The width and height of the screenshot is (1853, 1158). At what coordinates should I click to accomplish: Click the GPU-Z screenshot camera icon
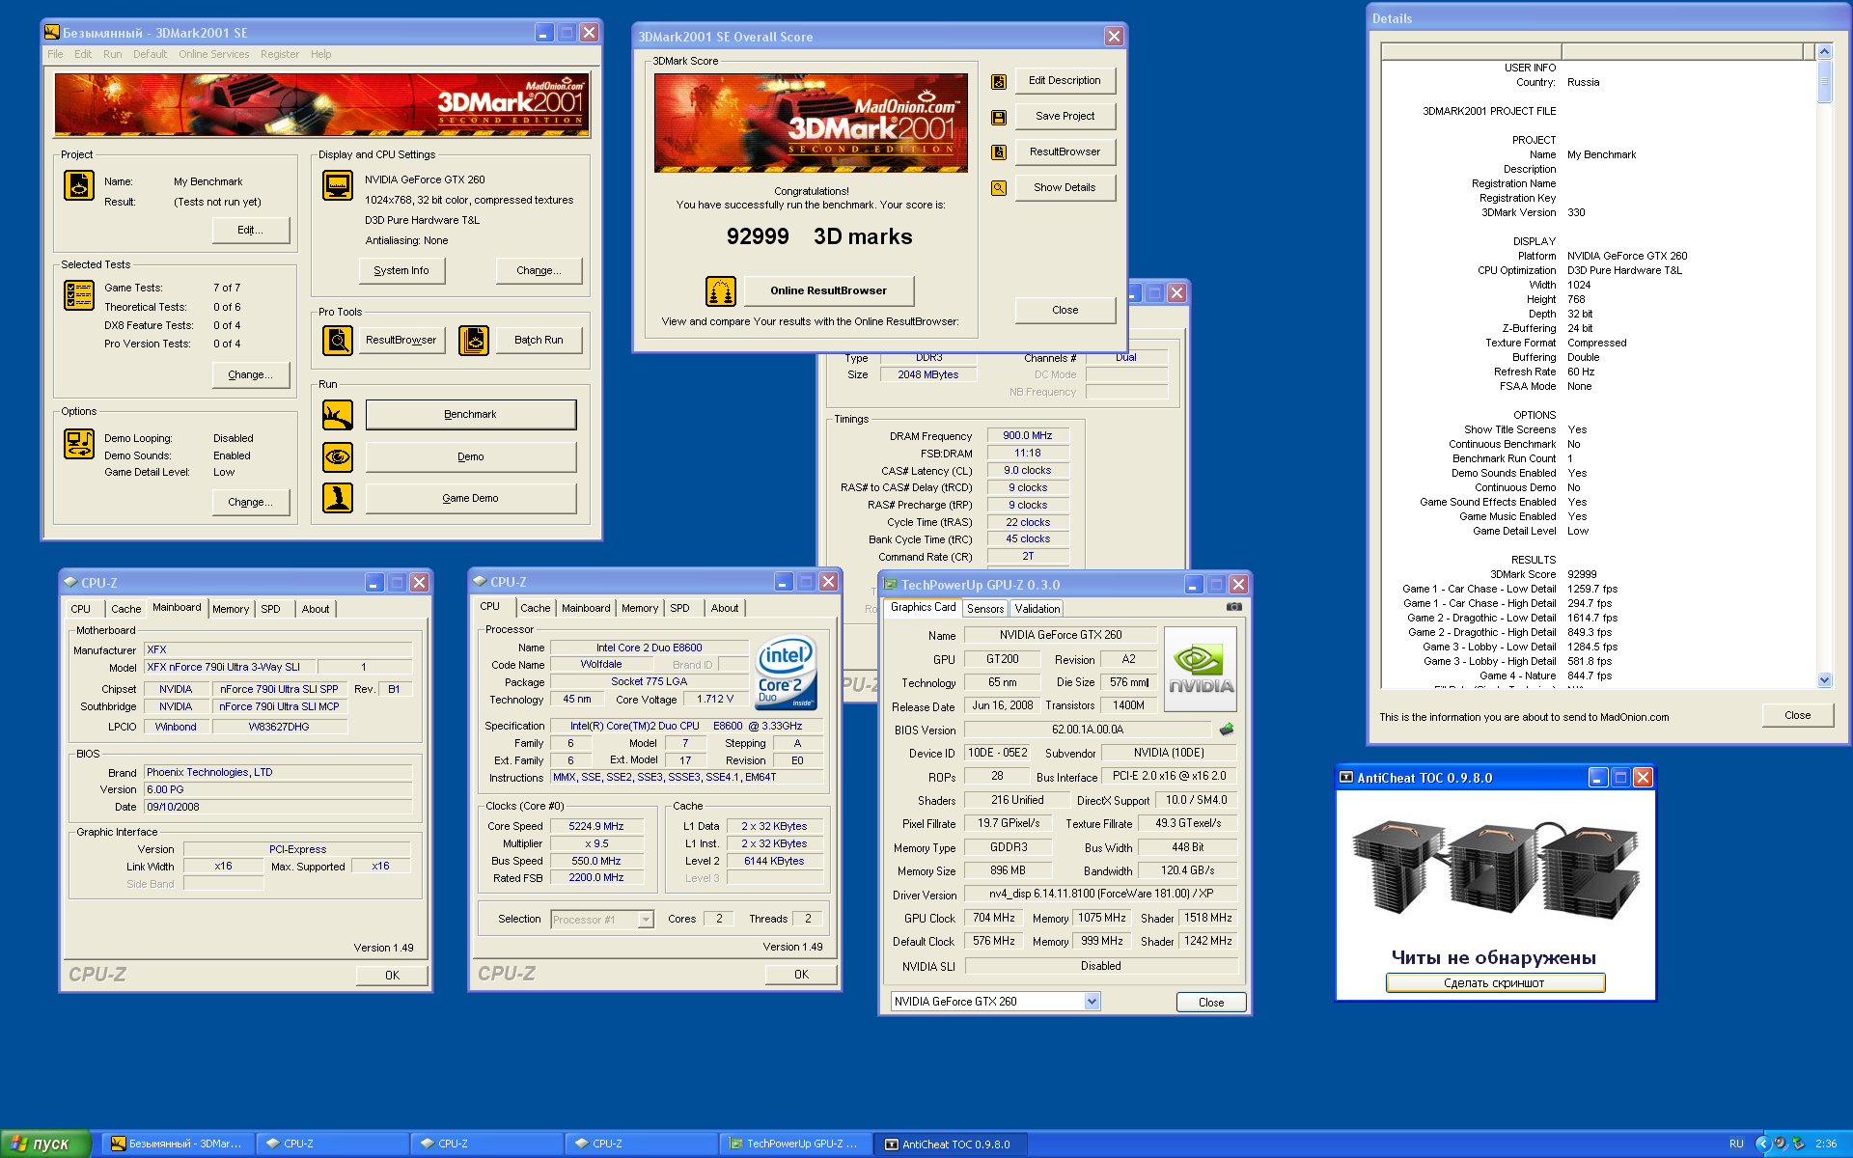click(1233, 607)
